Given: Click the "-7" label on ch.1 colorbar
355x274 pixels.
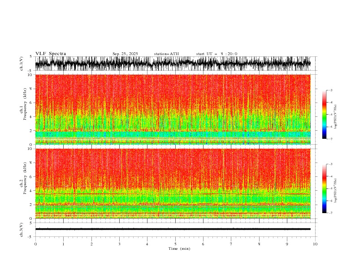Looking at the screenshot, I should click(330, 139).
